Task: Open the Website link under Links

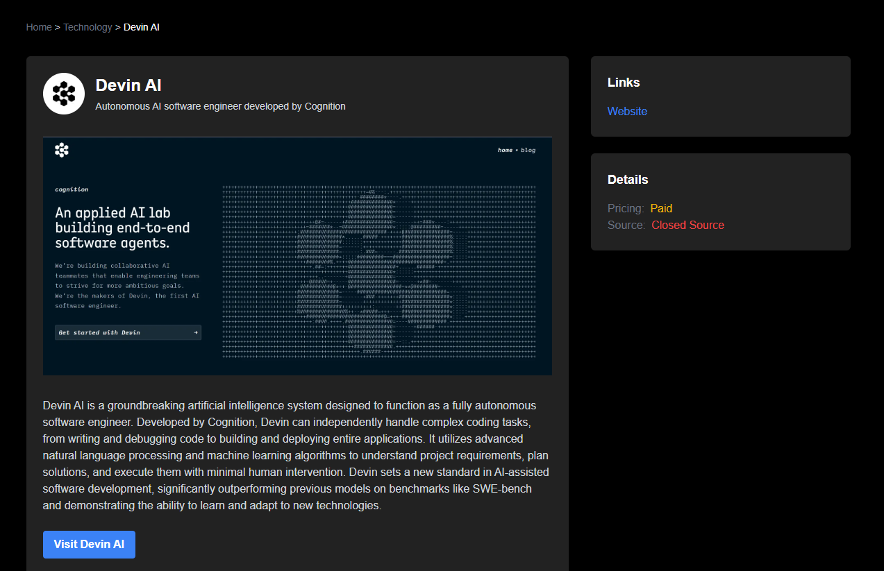Action: coord(627,111)
